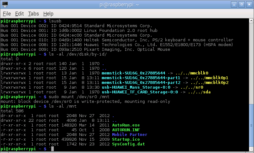Click the '../../sda' link target
This screenshot has width=254, height=153.
tap(199, 92)
